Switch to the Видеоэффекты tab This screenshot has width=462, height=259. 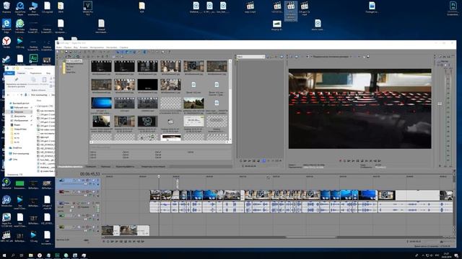[x=125, y=166]
